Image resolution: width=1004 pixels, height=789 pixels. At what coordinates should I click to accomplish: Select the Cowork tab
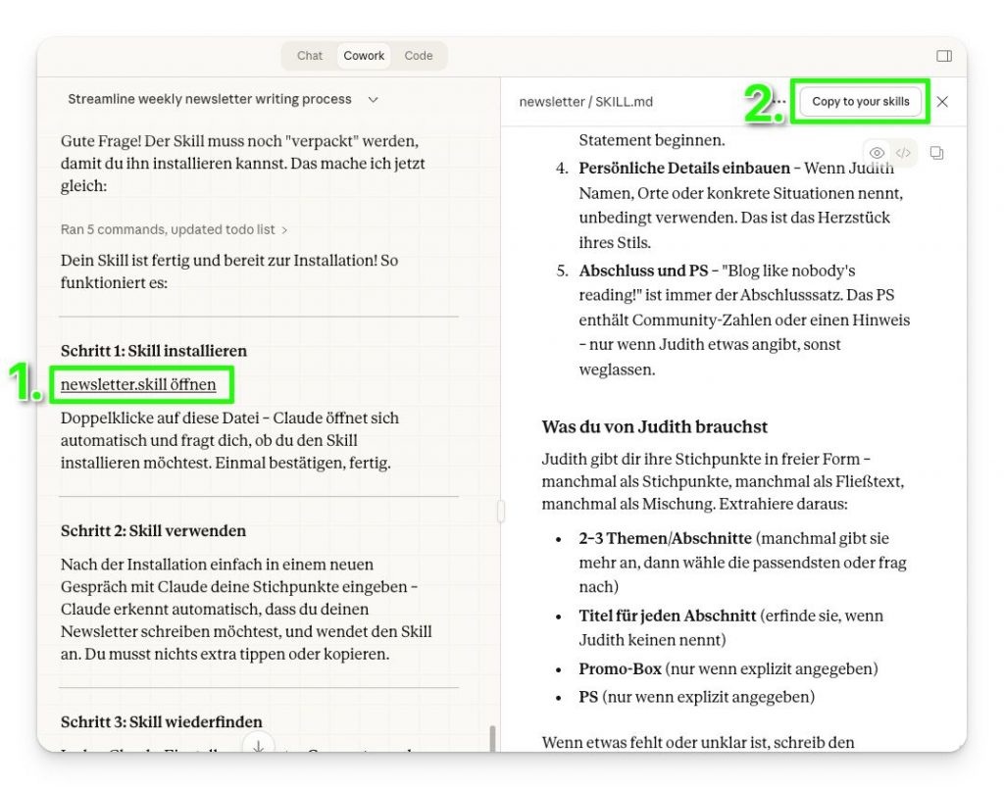click(x=364, y=56)
